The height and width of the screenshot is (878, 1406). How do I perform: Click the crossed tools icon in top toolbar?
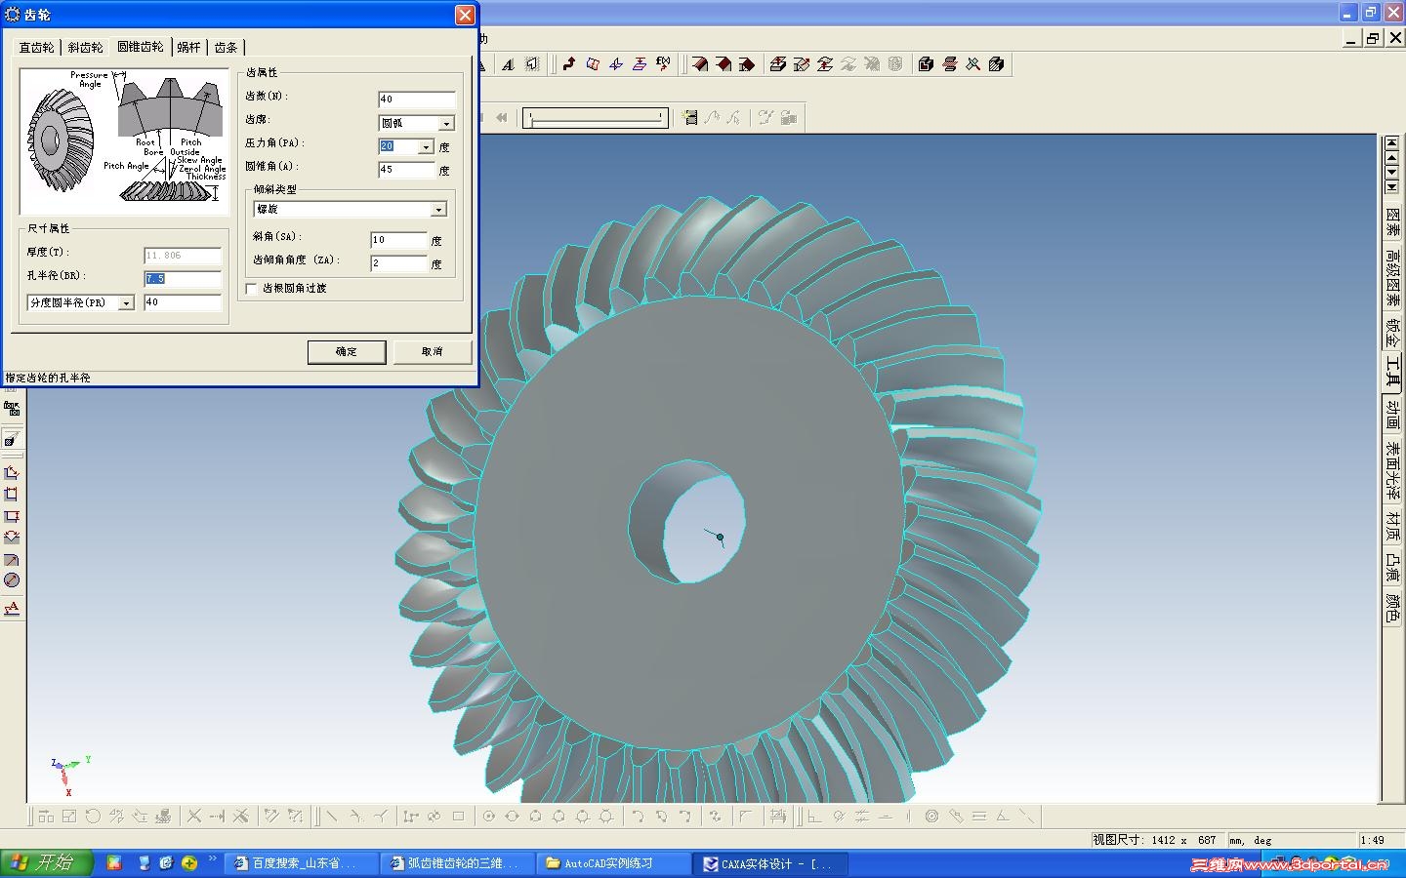point(973,64)
